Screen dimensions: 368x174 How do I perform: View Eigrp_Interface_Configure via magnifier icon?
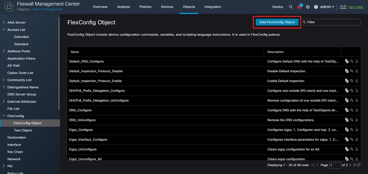(x=351, y=139)
